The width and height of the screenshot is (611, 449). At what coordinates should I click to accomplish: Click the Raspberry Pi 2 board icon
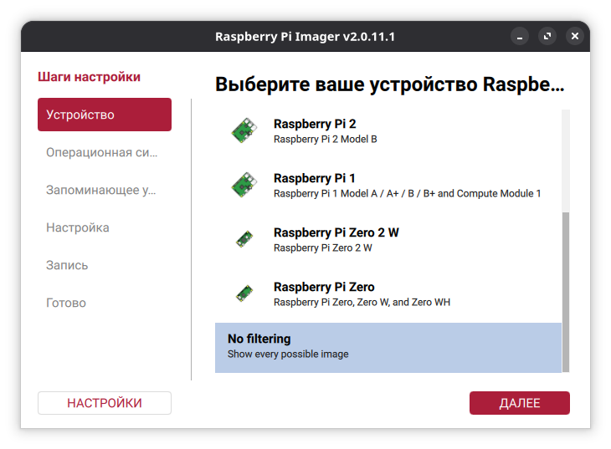pyautogui.click(x=244, y=130)
